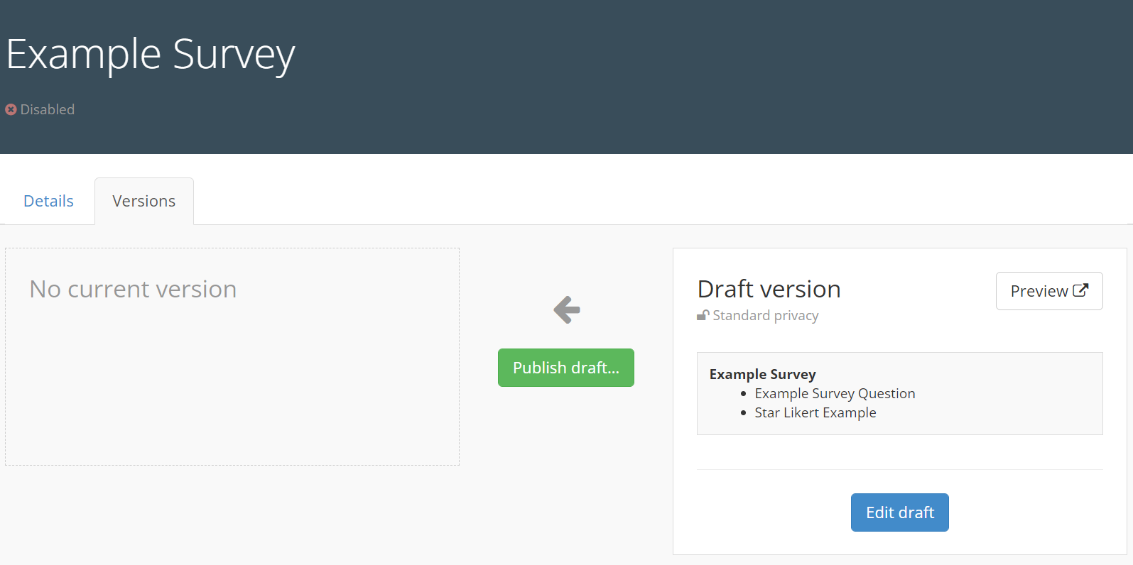
Task: Click the Standard privacy label
Action: [x=765, y=315]
